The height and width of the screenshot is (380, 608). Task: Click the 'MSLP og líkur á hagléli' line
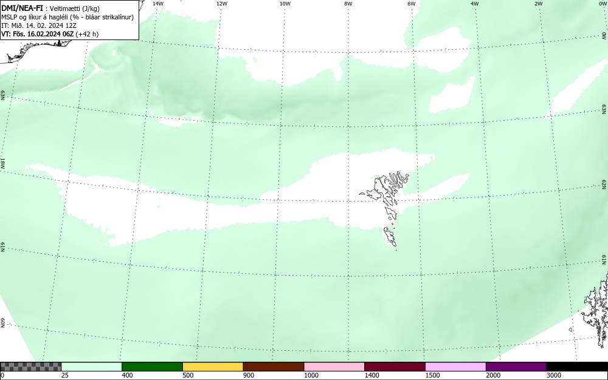tap(67, 17)
